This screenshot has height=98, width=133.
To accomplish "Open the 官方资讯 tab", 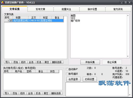I will point(118,9).
